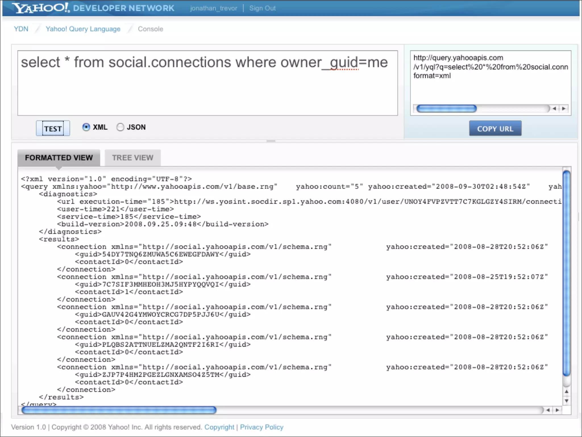Click the URL box horizontal scrollbar thumb
The height and width of the screenshot is (437, 582).
pos(446,108)
